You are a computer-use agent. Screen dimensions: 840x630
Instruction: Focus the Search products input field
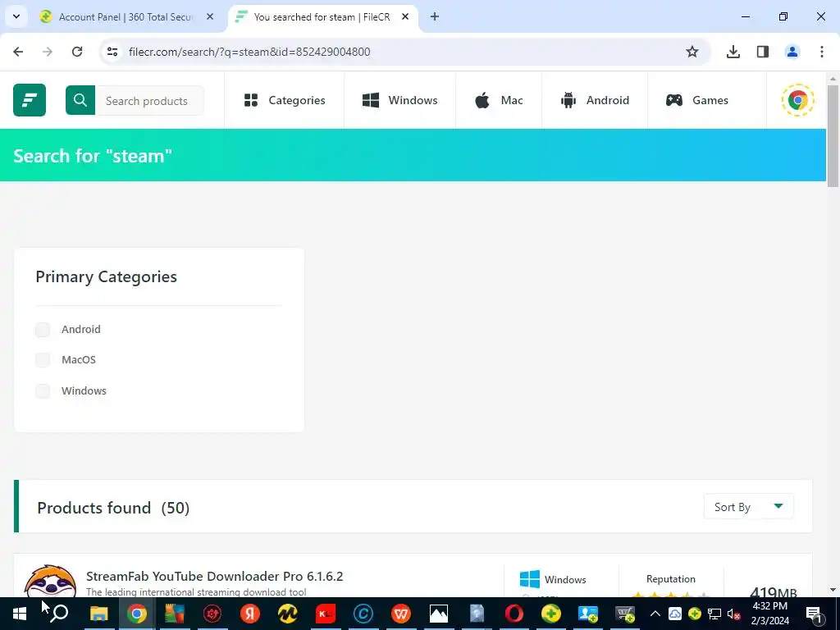[149, 101]
